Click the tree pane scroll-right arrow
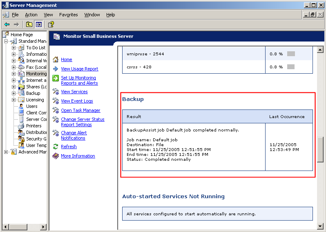Image resolution: width=326 pixels, height=232 pixels. tap(43, 227)
